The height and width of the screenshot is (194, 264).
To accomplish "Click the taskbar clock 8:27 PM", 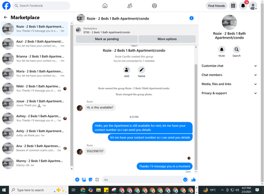I will pos(246,190).
